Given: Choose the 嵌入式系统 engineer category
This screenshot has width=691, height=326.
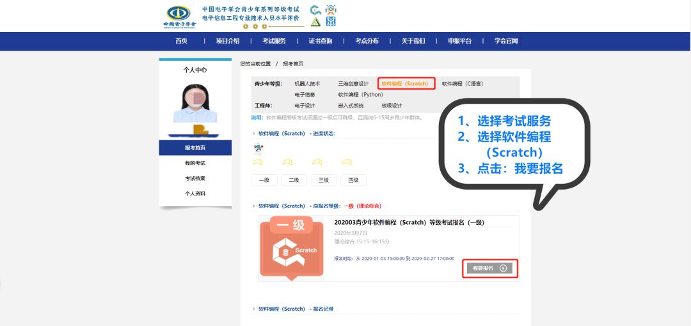Looking at the screenshot, I should point(351,106).
